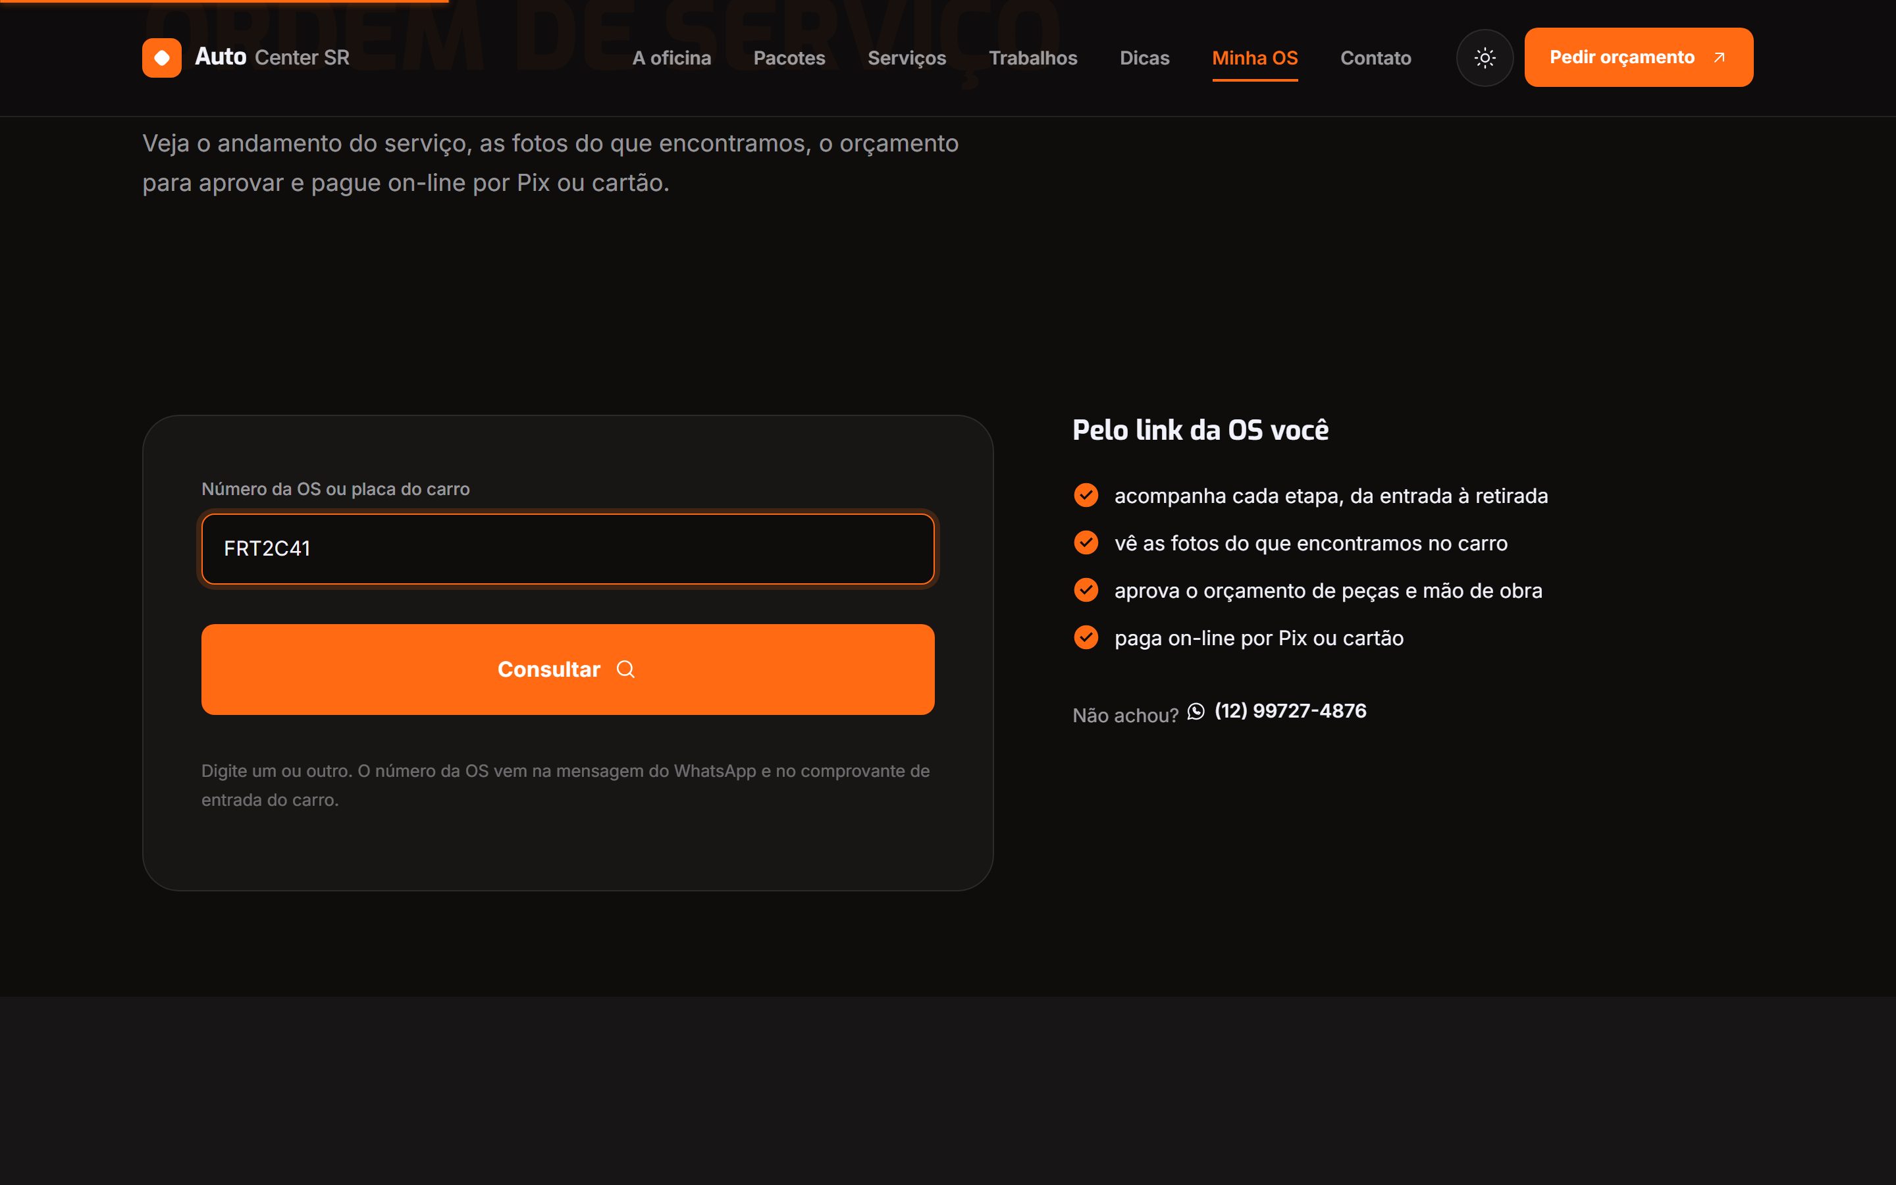Click the 'Não achou?' text
The image size is (1896, 1185).
click(x=1125, y=715)
